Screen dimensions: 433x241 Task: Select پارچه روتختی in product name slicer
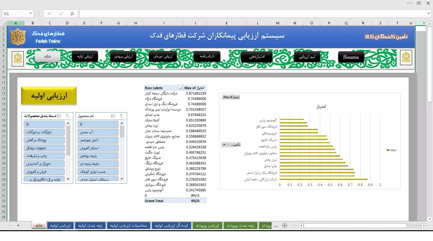tap(98, 156)
